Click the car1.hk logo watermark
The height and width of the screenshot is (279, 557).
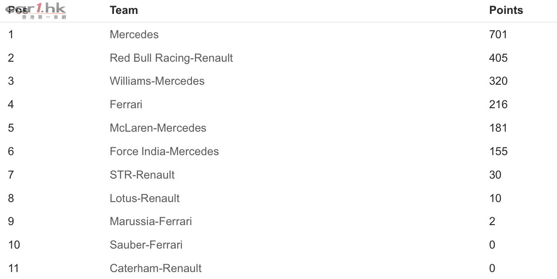37,11
